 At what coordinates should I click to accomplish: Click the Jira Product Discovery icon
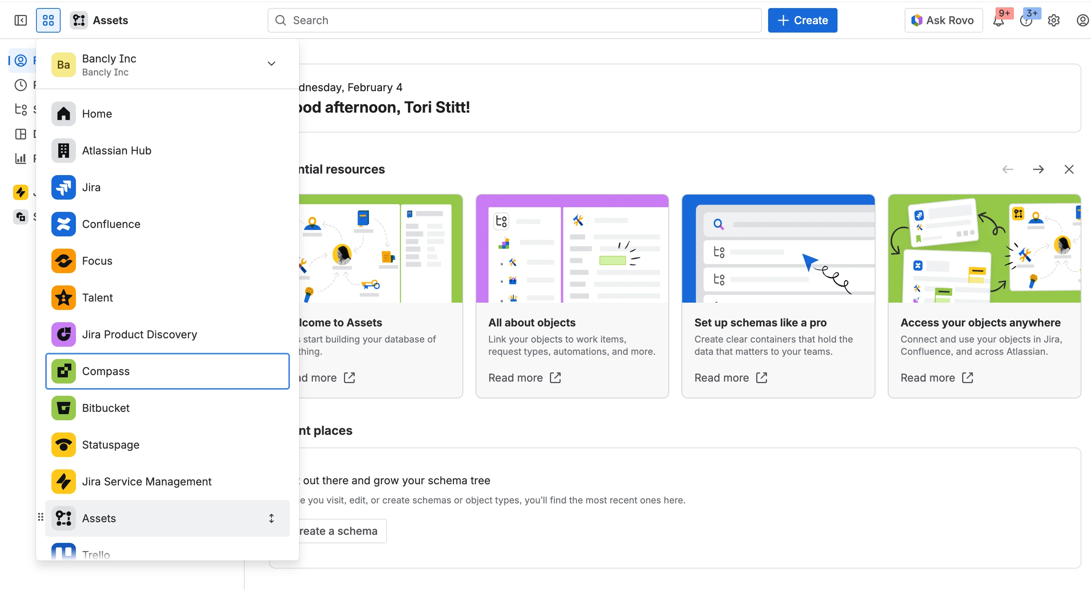(64, 334)
